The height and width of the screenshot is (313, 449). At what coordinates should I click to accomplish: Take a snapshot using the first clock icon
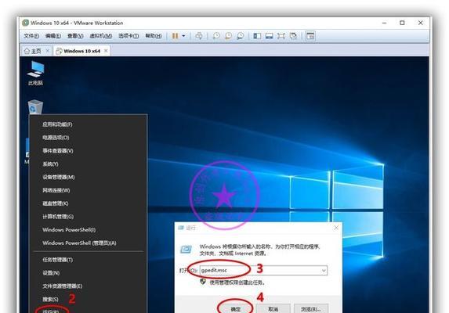(x=216, y=36)
